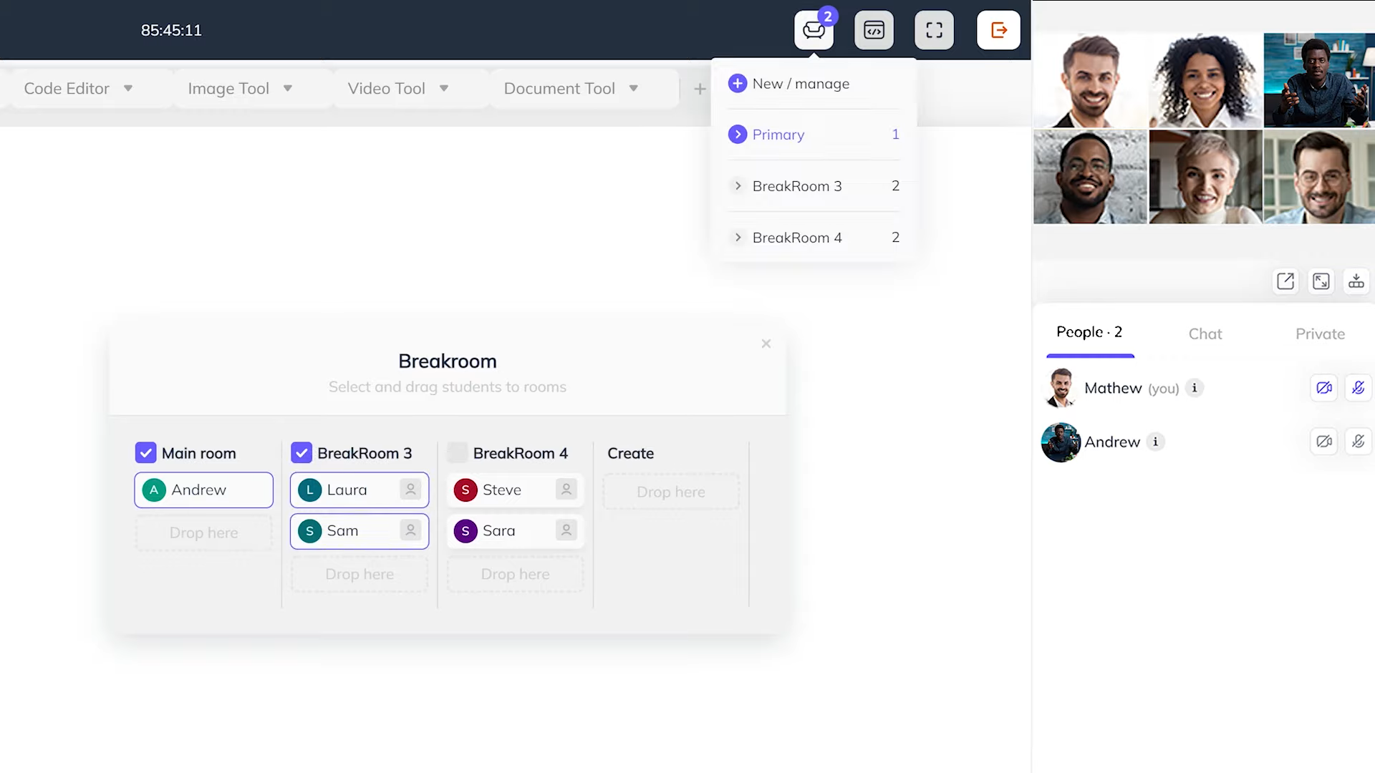Click the code window icon in header
The image size is (1375, 773).
(874, 30)
